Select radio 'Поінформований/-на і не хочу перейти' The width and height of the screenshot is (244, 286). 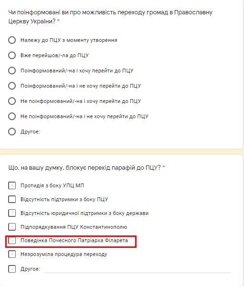(x=12, y=86)
